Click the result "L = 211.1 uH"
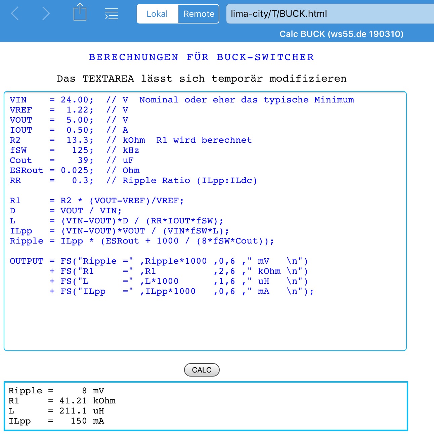 pos(56,411)
